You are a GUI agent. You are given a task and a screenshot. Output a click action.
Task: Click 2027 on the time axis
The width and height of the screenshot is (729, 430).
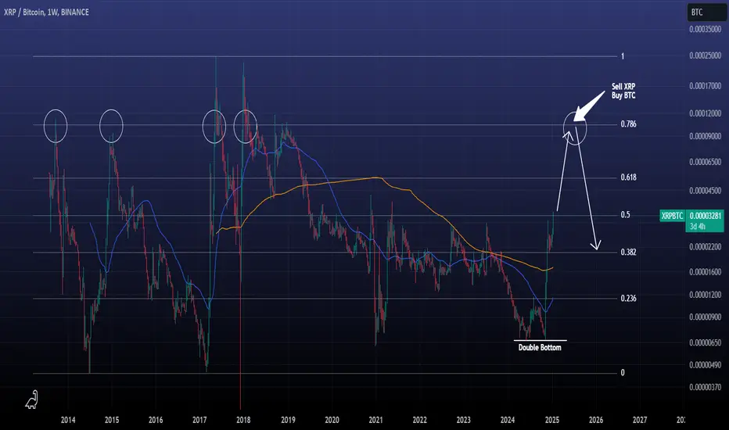coord(640,420)
